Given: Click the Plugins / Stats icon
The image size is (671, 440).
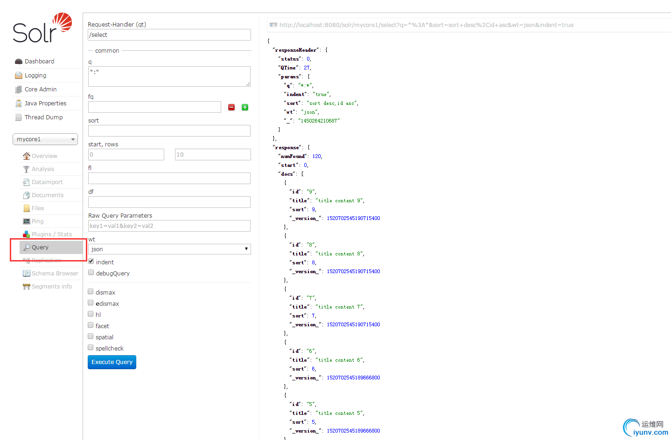Looking at the screenshot, I should coord(27,234).
